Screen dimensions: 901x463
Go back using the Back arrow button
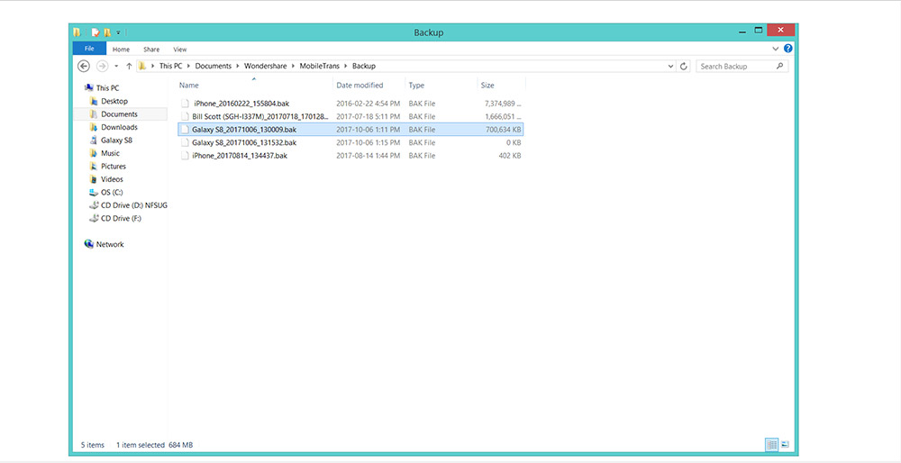(x=84, y=66)
